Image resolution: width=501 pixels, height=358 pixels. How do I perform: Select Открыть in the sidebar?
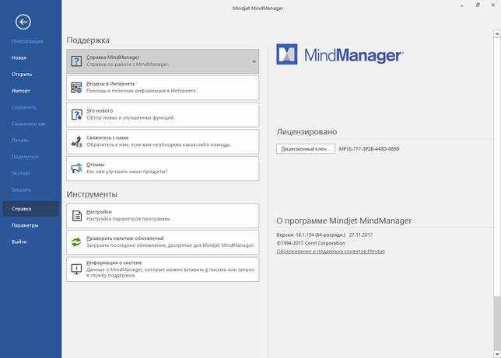[x=22, y=75]
